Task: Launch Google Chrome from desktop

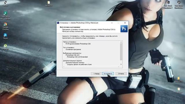Action: coord(5,26)
